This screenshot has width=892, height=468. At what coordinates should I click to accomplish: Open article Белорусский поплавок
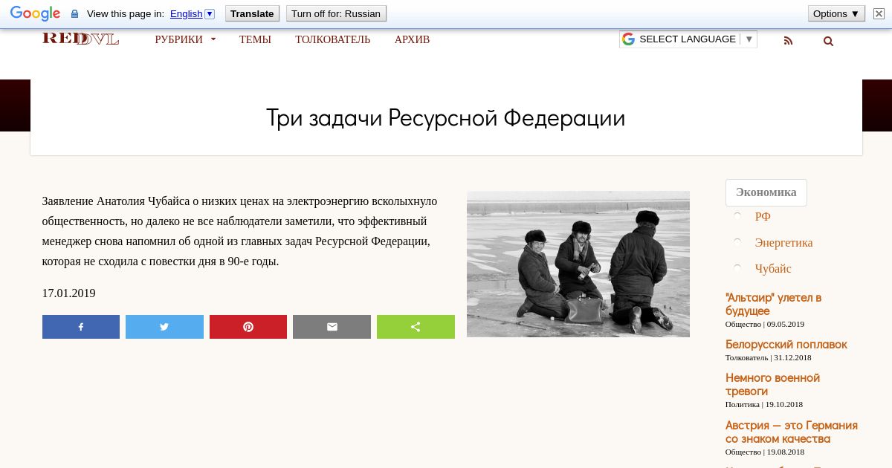(786, 345)
